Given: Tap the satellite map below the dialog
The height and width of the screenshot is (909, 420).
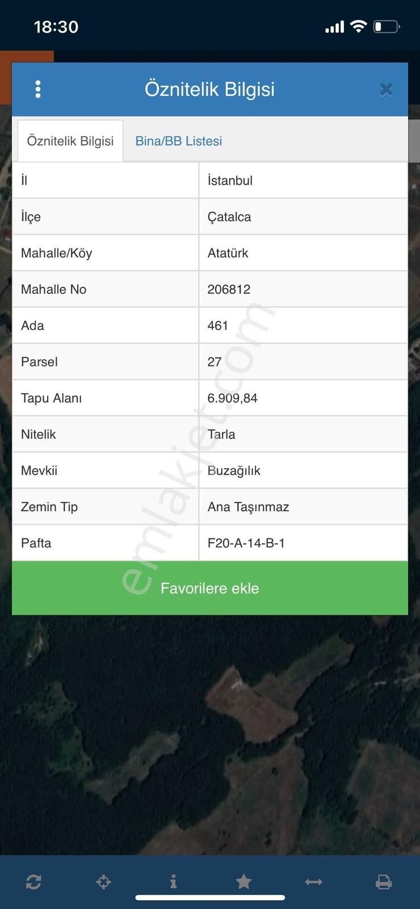Looking at the screenshot, I should point(210,739).
